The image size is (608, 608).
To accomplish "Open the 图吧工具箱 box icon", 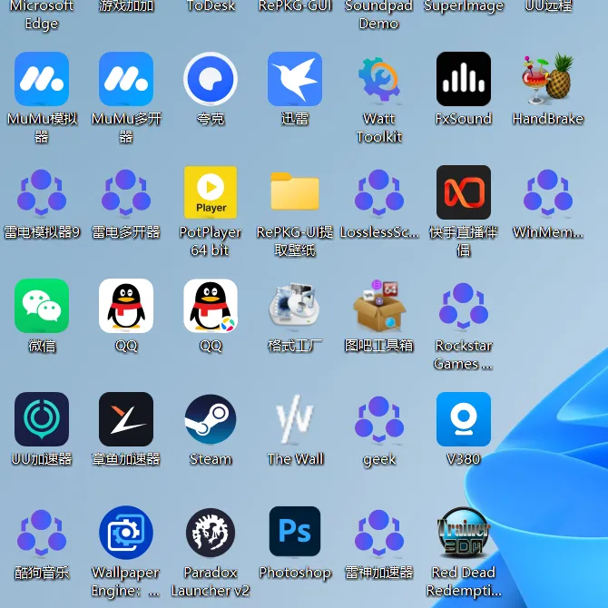I will click(379, 306).
